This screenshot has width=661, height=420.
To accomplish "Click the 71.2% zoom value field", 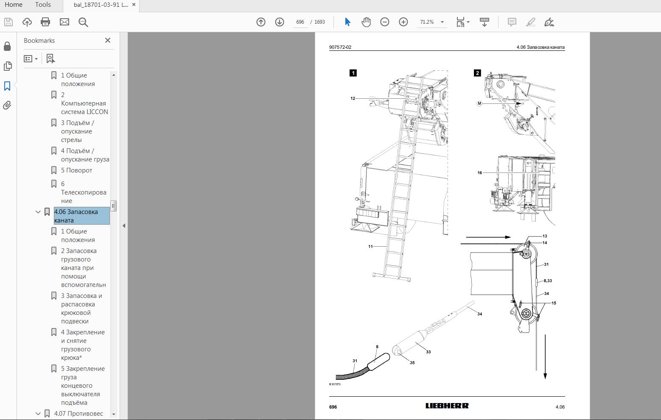I will point(427,22).
